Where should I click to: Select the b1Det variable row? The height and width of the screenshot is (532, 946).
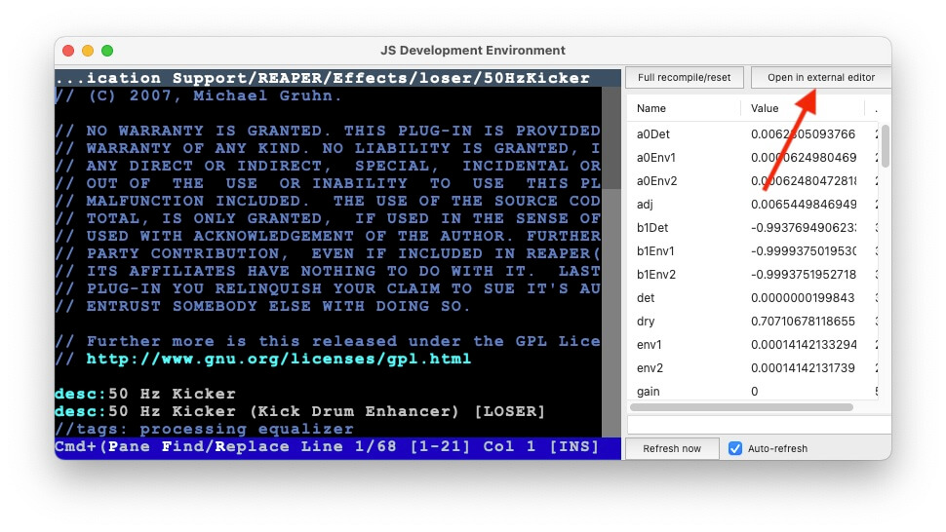coord(751,228)
